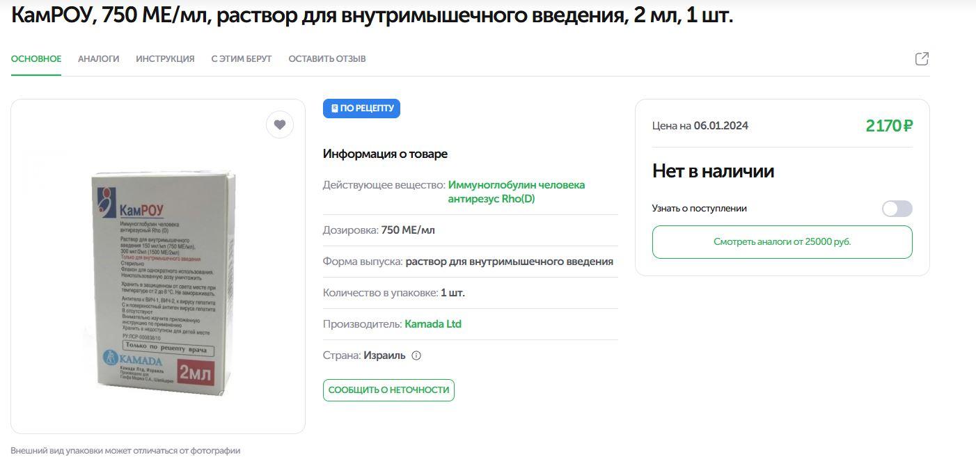
Task: Click Смотреть аналоги от 25000 руб. button
Action: click(782, 242)
